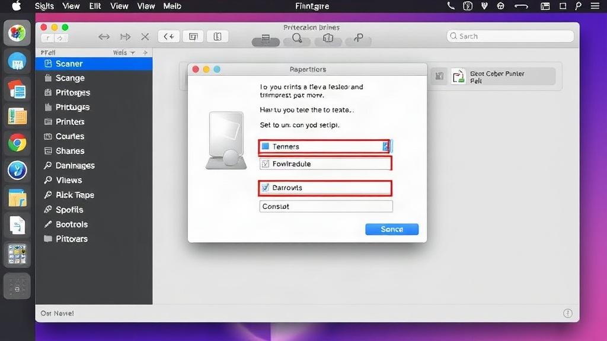Select Daninages in the sidebar
Viewport: 607px width, 341px height.
coord(94,166)
